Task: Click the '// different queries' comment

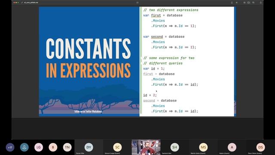Action: [163, 63]
